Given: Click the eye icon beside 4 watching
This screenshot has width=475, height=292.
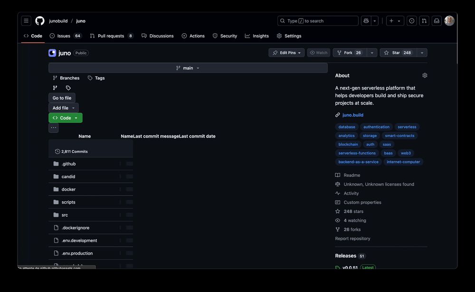Looking at the screenshot, I should click(337, 221).
